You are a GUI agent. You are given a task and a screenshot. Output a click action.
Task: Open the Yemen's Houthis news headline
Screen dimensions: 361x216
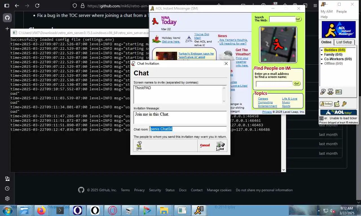click(233, 42)
